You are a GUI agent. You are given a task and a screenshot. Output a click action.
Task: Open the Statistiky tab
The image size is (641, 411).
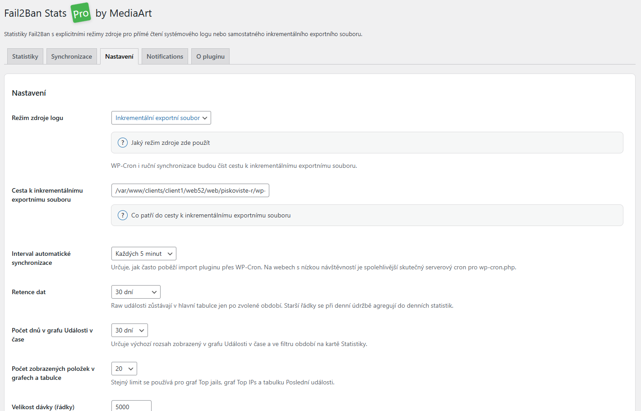(x=25, y=56)
